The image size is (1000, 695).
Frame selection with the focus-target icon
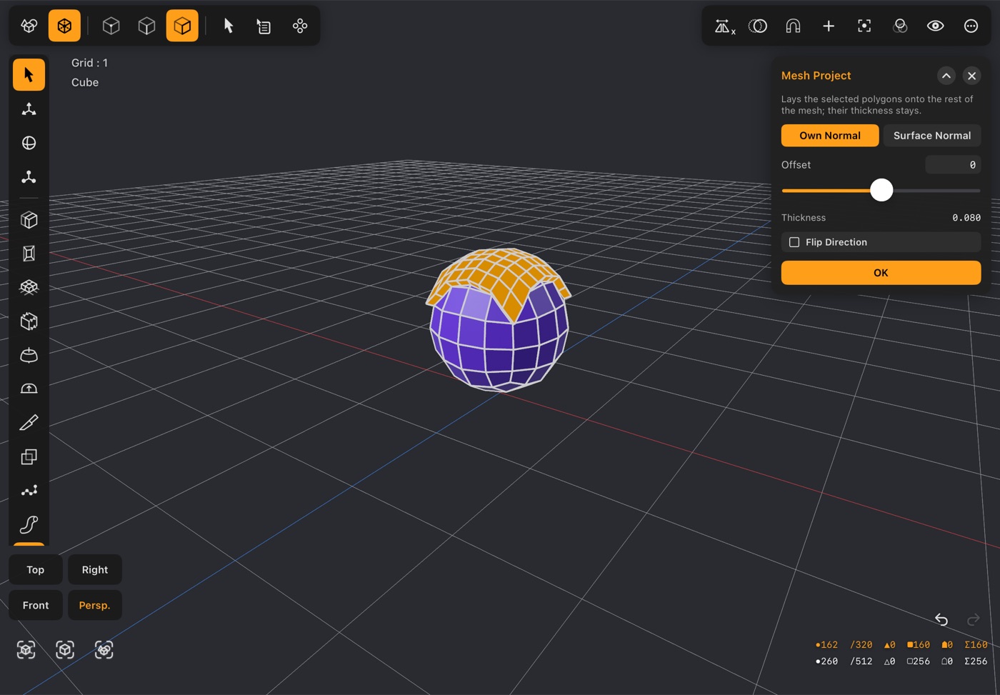coord(864,26)
